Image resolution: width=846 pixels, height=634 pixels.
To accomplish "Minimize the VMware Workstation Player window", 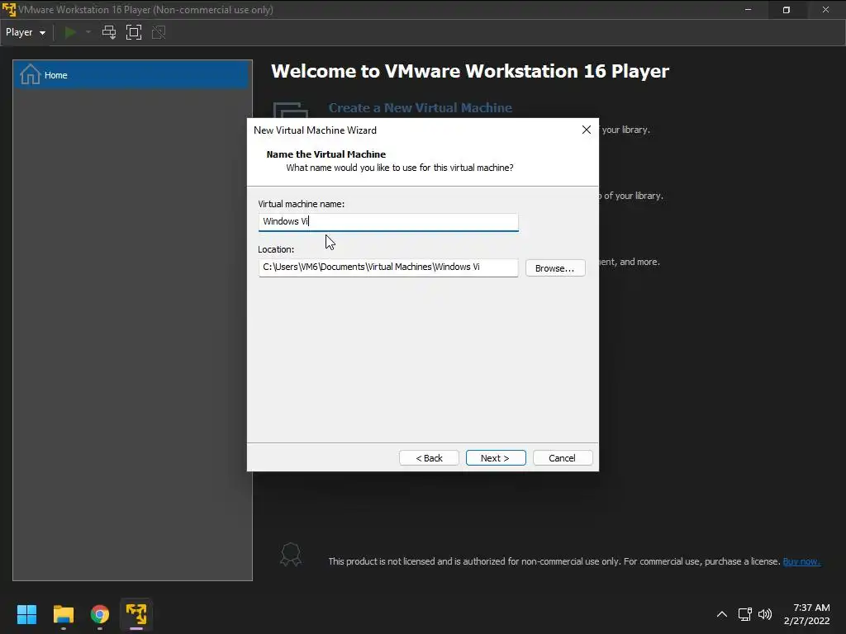I will click(748, 10).
